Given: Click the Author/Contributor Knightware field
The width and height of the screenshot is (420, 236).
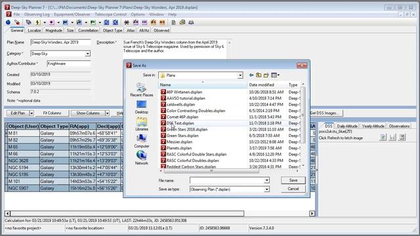Looking at the screenshot, I should (x=69, y=64).
